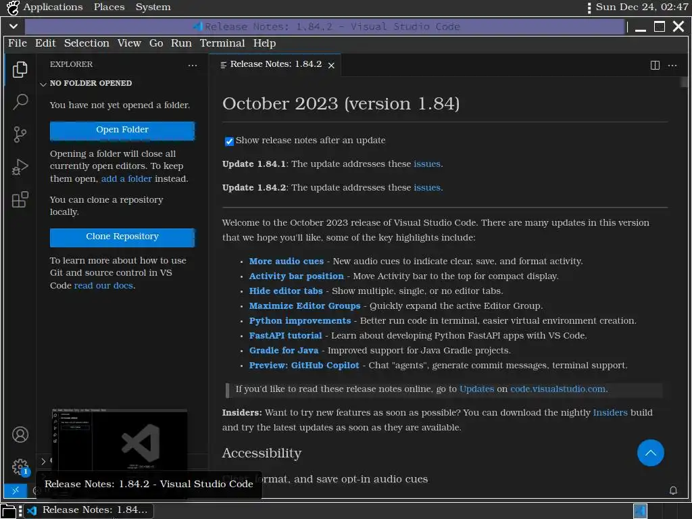This screenshot has height=519, width=692.
Task: Open the Search view icon
Action: click(20, 102)
